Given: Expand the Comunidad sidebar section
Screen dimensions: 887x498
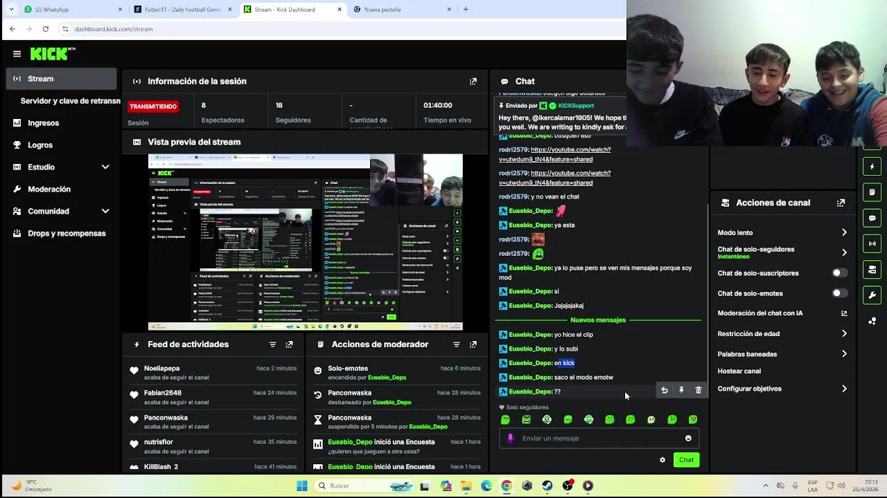Looking at the screenshot, I should 105,211.
